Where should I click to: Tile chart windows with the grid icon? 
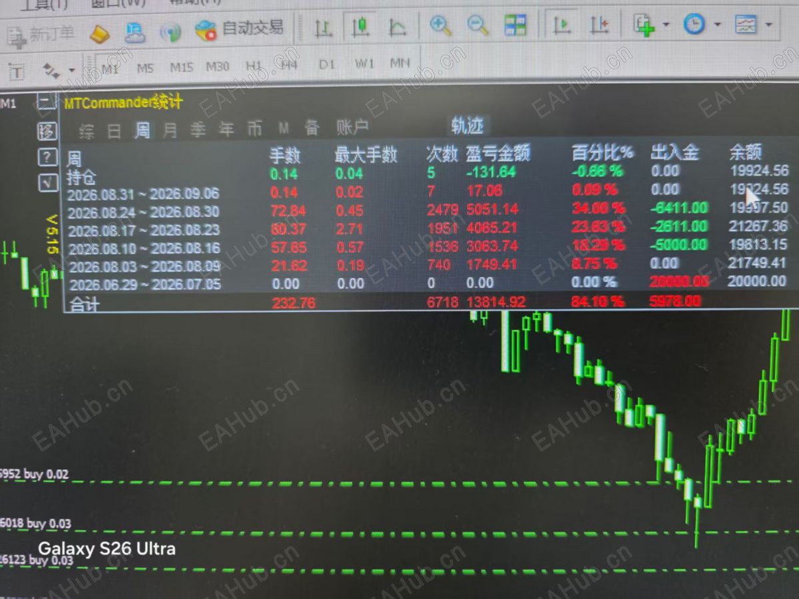coord(515,25)
